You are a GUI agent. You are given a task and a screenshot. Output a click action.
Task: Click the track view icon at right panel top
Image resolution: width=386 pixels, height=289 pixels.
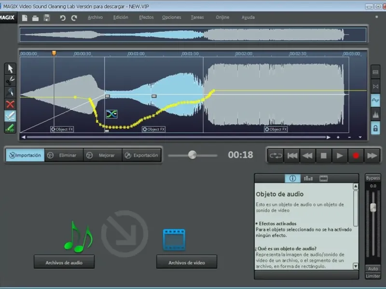(x=375, y=72)
